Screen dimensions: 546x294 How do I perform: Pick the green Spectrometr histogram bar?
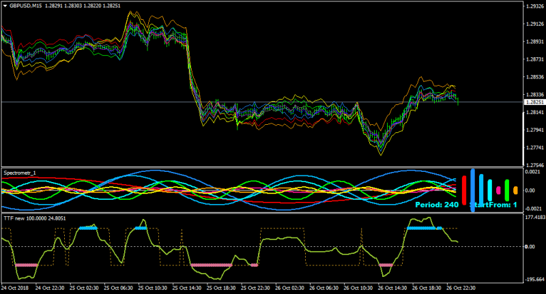pyautogui.click(x=507, y=190)
